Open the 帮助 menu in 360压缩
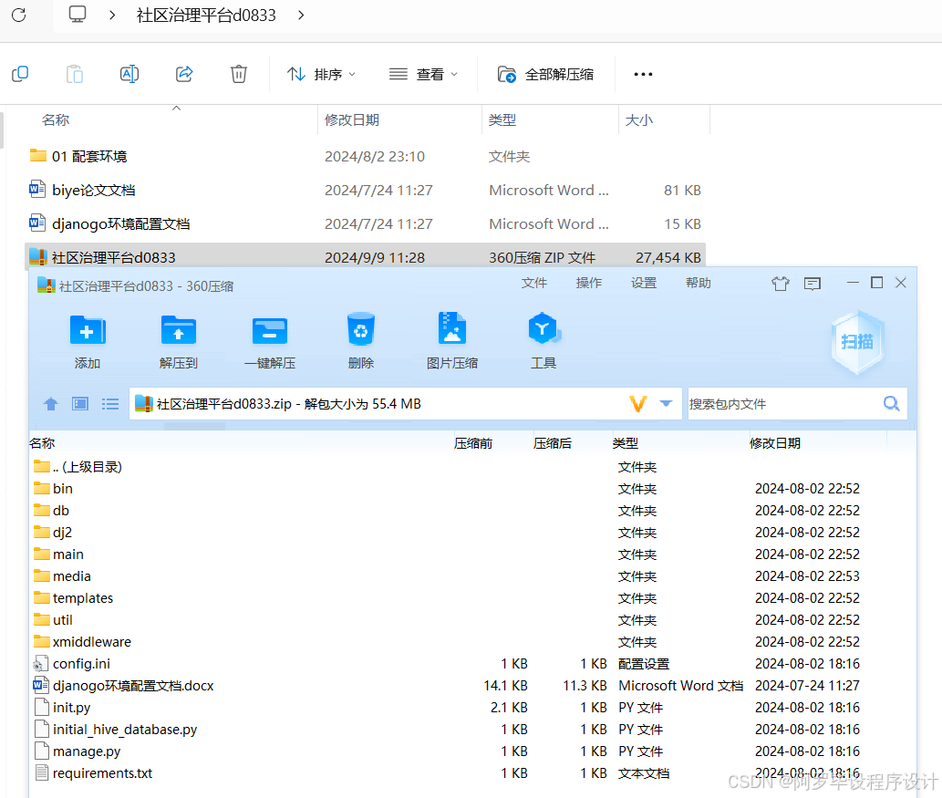 (x=698, y=283)
